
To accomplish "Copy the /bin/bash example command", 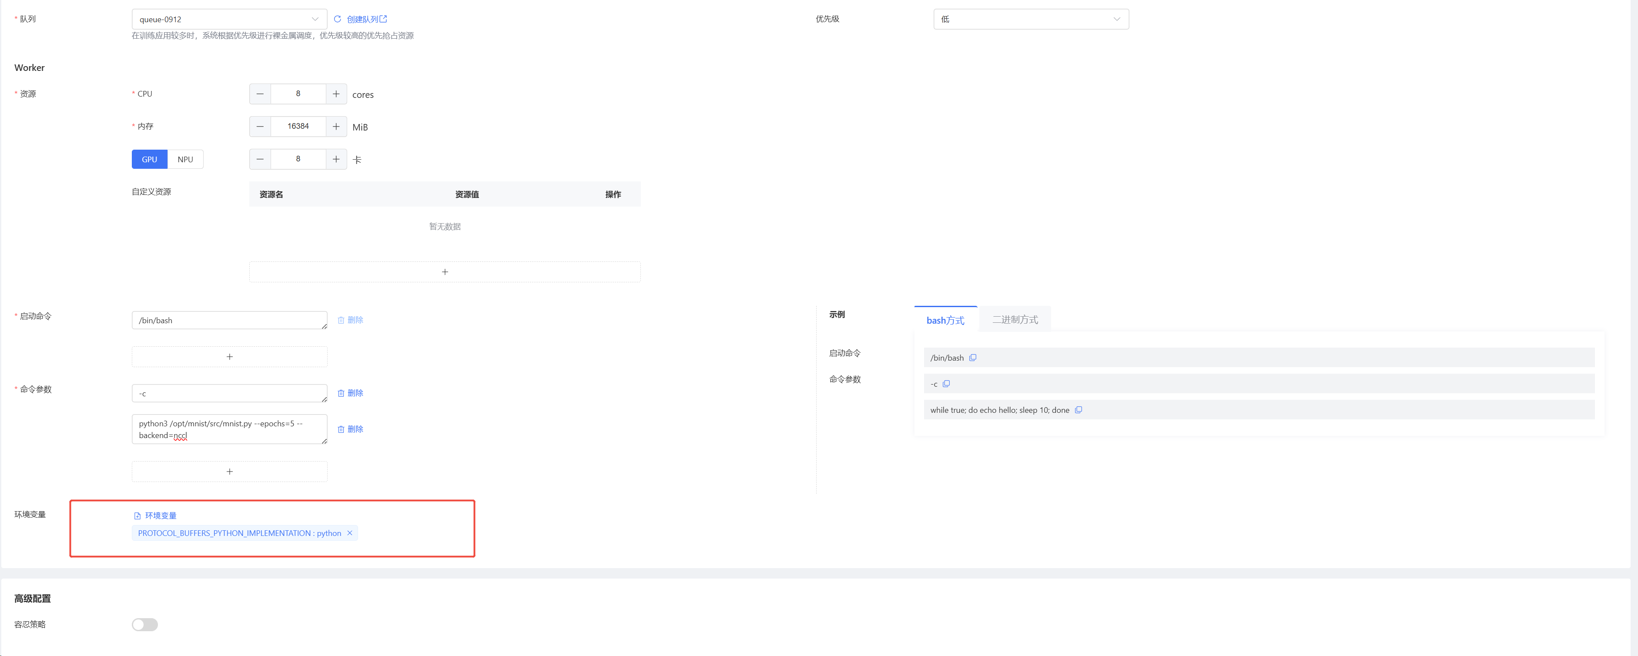I will point(972,358).
